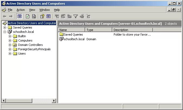Maximize the Active Directory window
The image size is (183, 110).
[x=174, y=4]
